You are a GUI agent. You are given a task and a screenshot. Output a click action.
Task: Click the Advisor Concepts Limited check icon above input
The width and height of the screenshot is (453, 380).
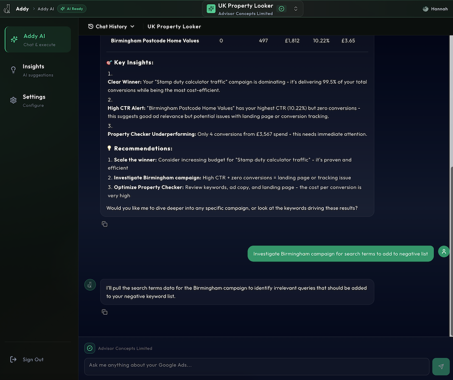[90, 348]
